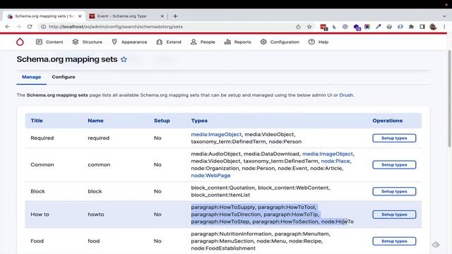Star the Schema.org mapping sets page shortcut
Screen dimensions: 452x254
tap(124, 59)
